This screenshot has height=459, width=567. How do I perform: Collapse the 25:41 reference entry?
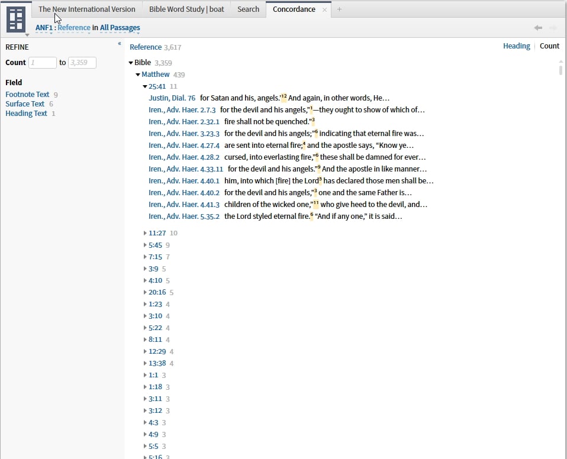tap(145, 87)
